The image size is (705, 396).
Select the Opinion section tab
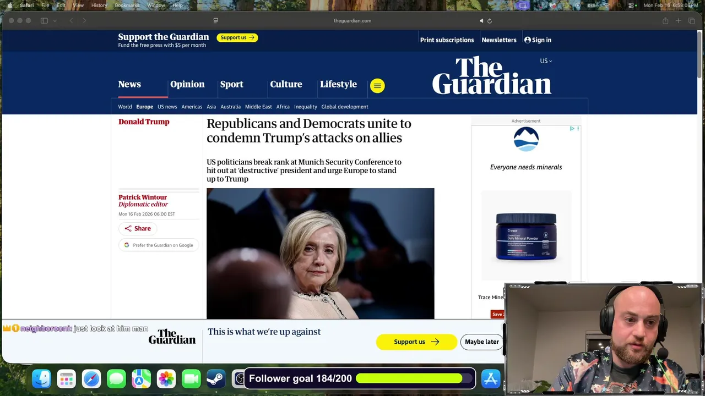pos(187,84)
